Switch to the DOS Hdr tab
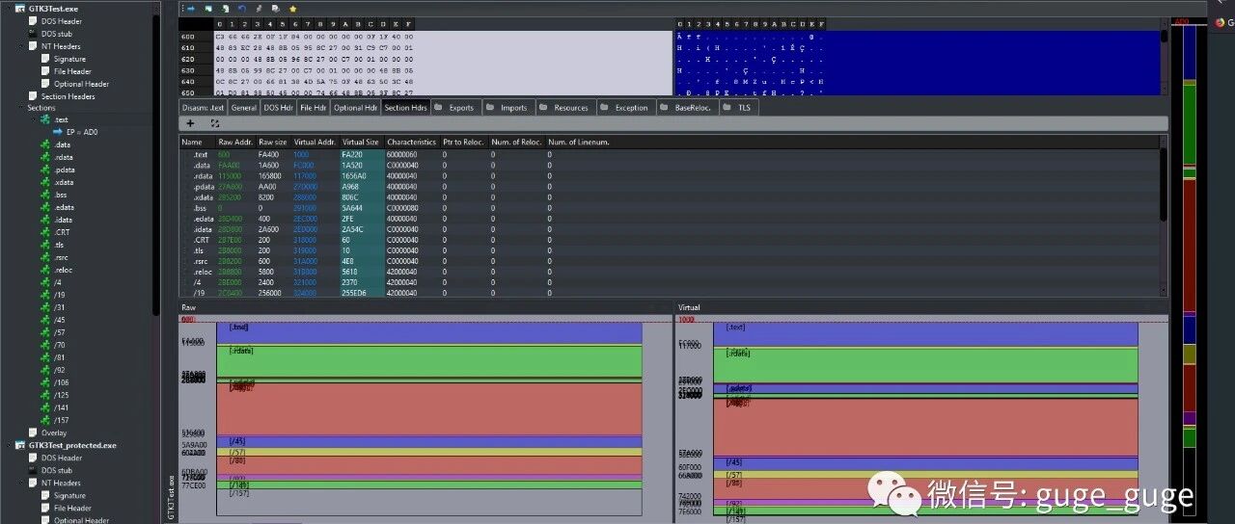Screen dimensions: 1235x524 278,108
